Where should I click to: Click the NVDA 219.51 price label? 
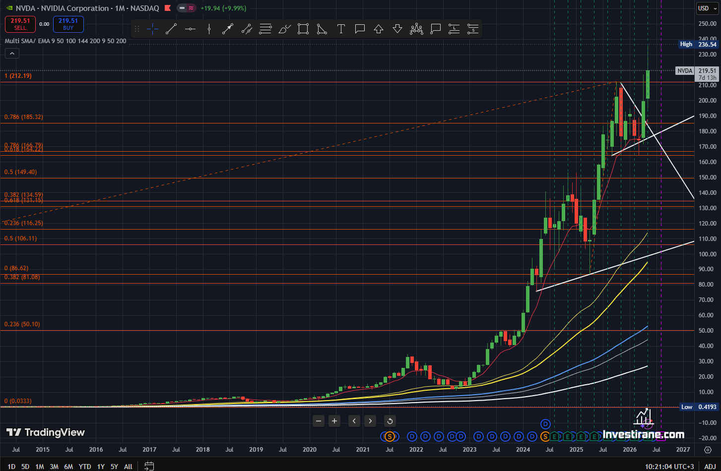(697, 74)
